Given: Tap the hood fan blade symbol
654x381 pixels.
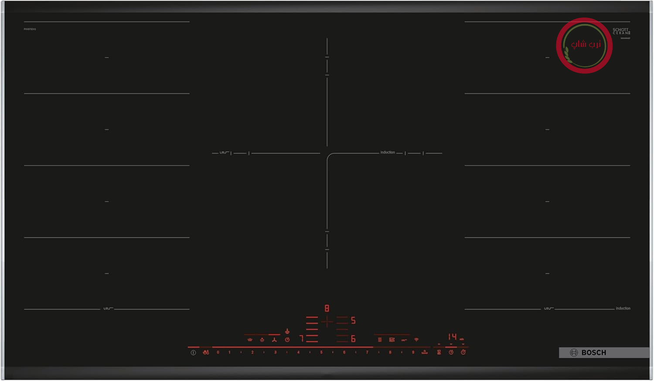Looking at the screenshot, I should point(274,340).
